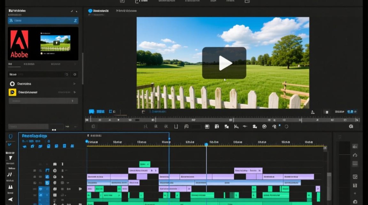Open the red Adobe logo thumbnail
This screenshot has height=205, width=368.
point(19,43)
